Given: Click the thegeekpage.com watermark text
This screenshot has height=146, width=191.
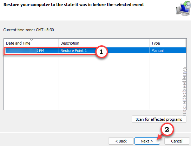Looking at the screenshot, I should [x=185, y=92].
